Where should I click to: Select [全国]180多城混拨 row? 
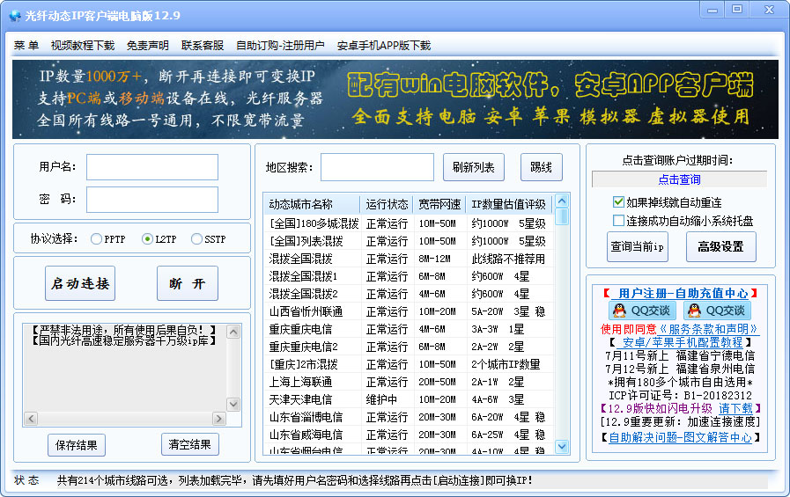click(408, 223)
